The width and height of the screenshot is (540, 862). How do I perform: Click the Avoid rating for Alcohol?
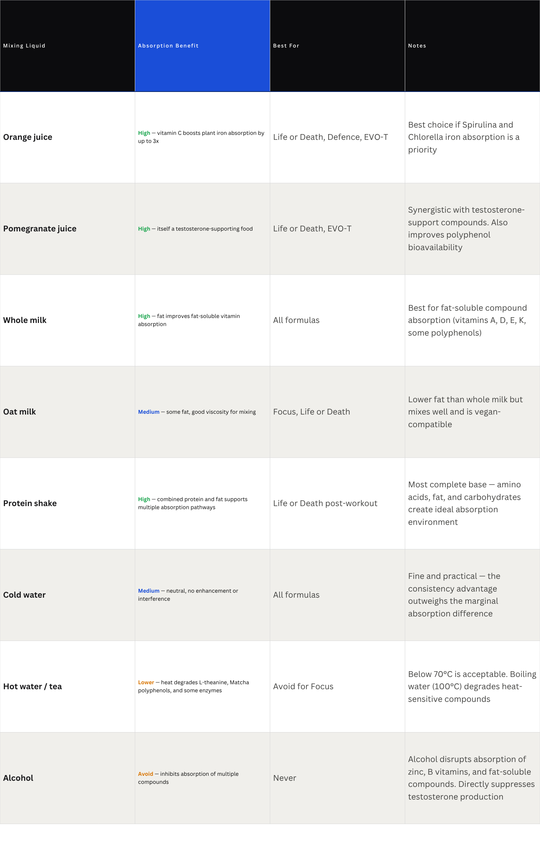tap(146, 774)
